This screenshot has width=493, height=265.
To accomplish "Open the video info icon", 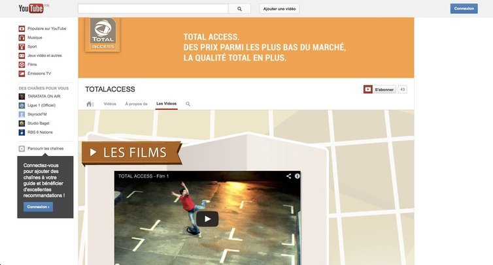I will click(x=297, y=176).
